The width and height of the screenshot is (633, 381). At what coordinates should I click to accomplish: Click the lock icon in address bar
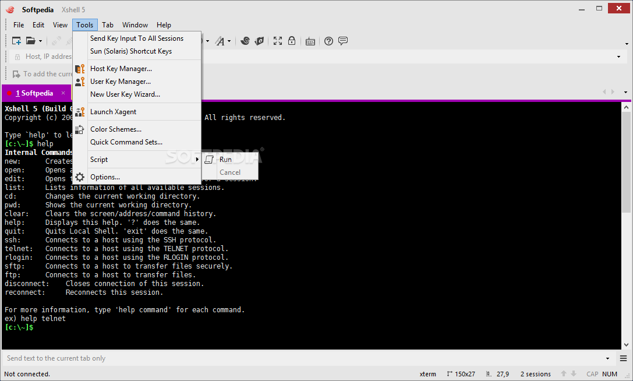(x=17, y=57)
